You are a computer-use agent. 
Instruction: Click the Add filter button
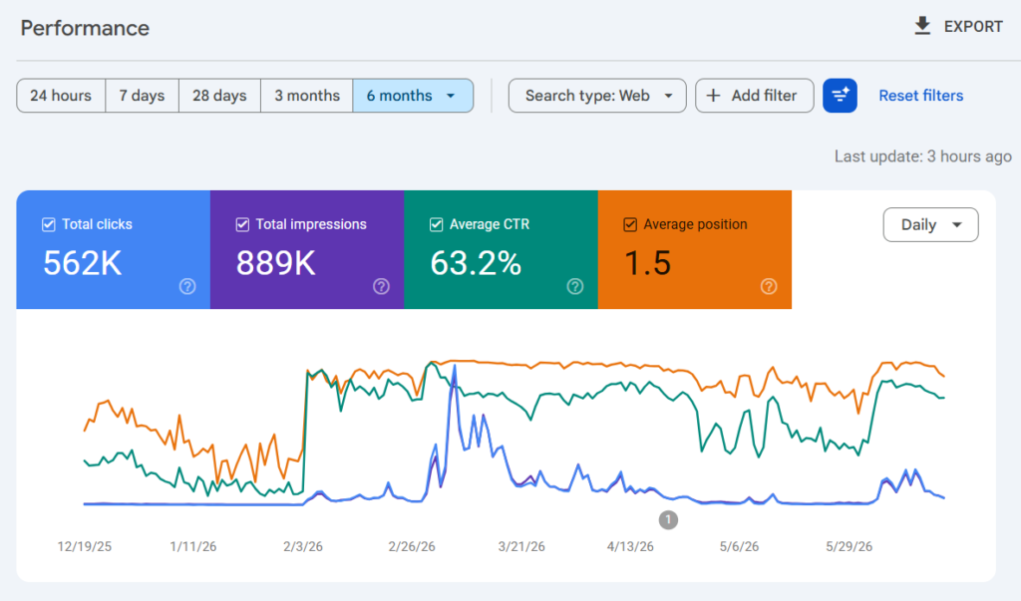coord(755,96)
